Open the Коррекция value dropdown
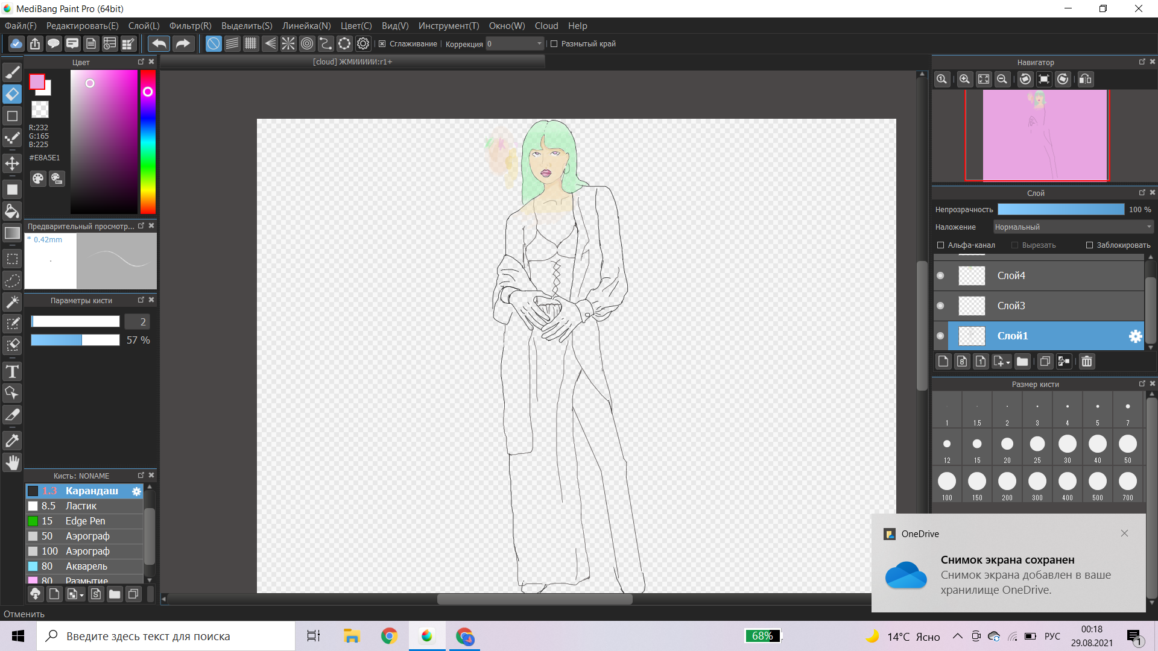Viewport: 1158px width, 651px height. pos(539,44)
